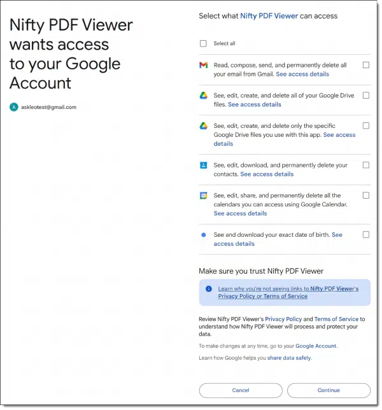Screen dimensions: 382x410
Task: Open the Terms of Service link in review text
Action: point(336,319)
